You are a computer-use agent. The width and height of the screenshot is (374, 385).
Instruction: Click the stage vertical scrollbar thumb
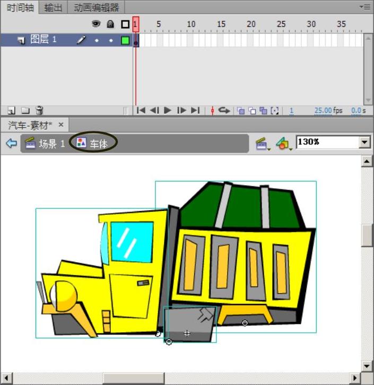click(x=367, y=236)
